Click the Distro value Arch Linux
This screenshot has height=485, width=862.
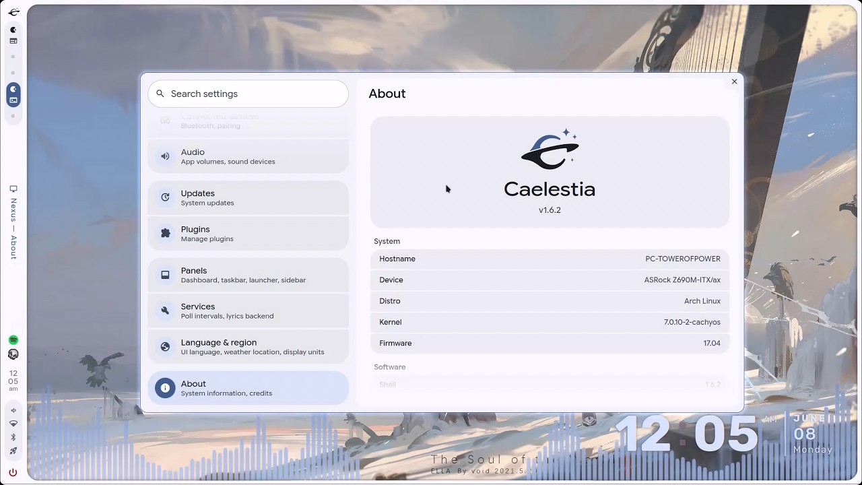pos(702,301)
